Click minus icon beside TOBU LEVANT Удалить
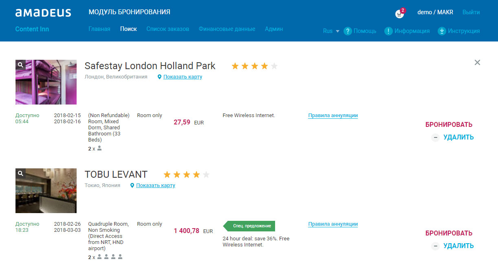This screenshot has width=498, height=268. [436, 246]
